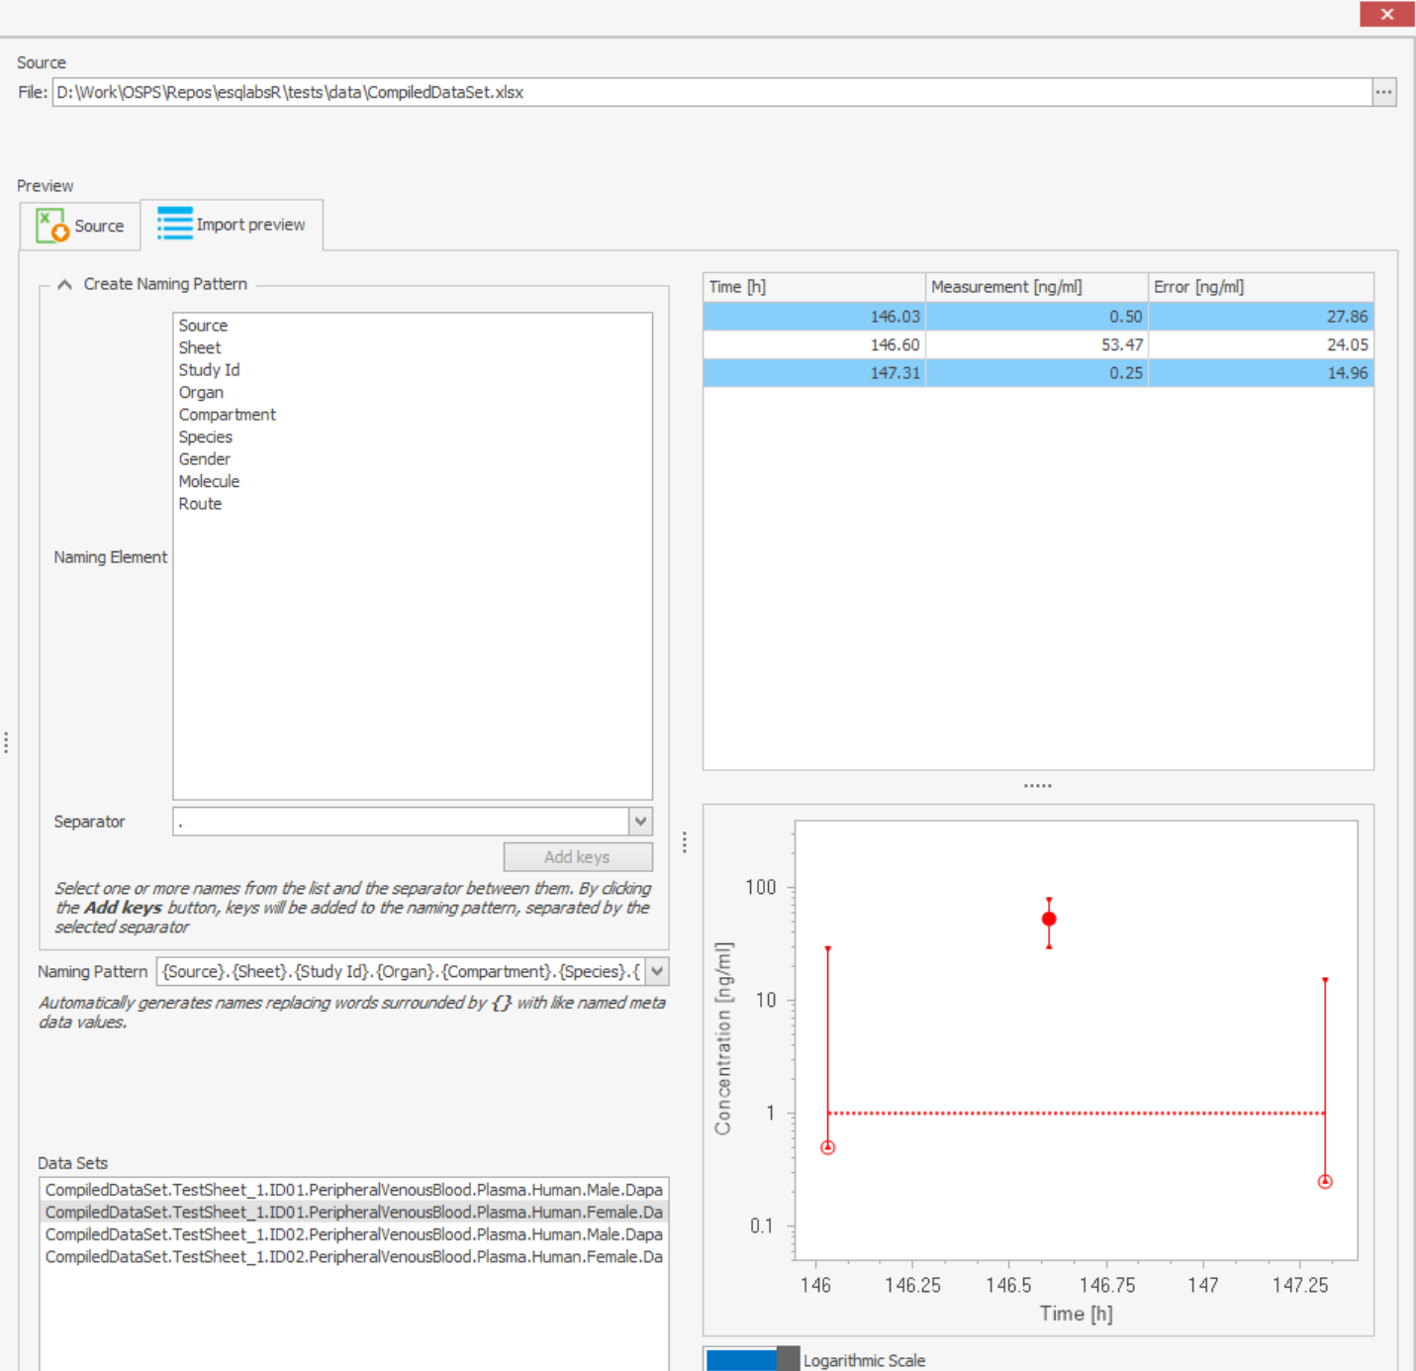Select 'Route' in the Naming Element list
1416x1371 pixels.
200,503
